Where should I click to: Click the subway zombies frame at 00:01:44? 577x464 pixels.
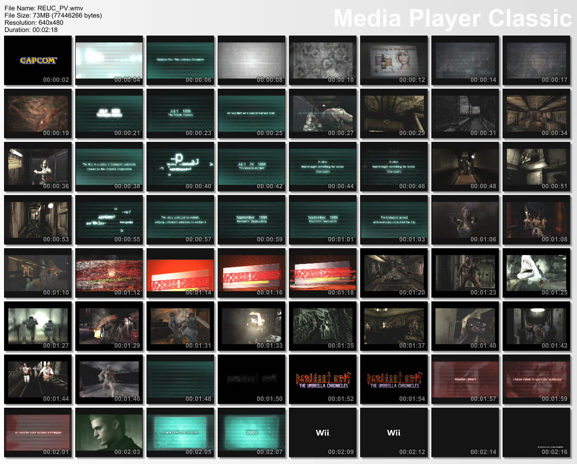pos(38,379)
